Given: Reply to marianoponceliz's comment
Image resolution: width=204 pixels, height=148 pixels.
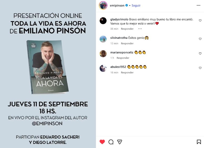Looking at the screenshot, I should coord(123,58).
